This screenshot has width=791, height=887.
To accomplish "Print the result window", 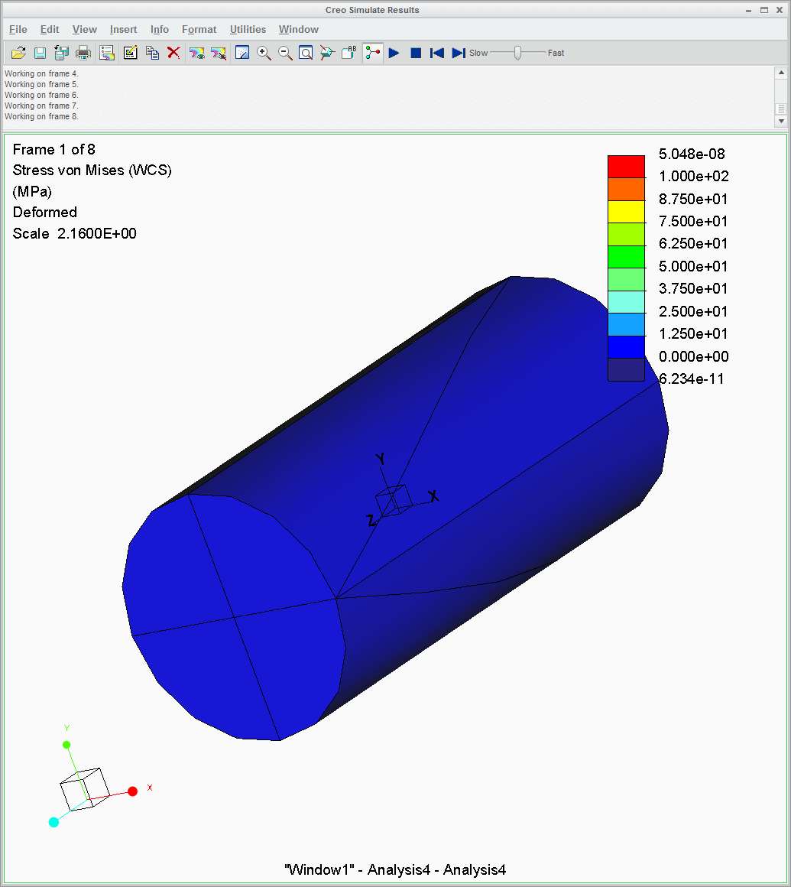I will (83, 53).
